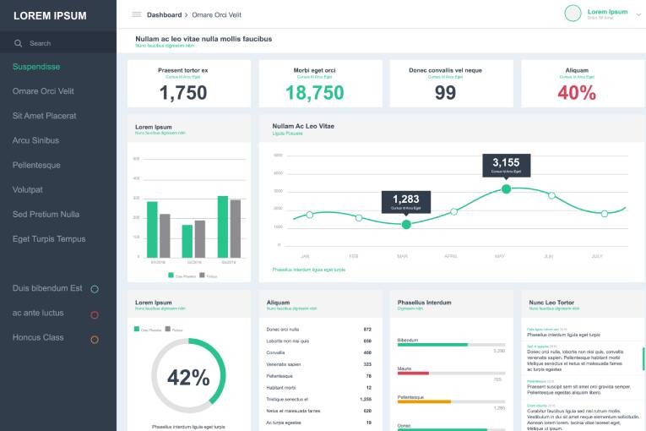Viewport: 646px width, 431px height.
Task: Click the teal circle beside Duis bibendum Est
Action: point(95,289)
